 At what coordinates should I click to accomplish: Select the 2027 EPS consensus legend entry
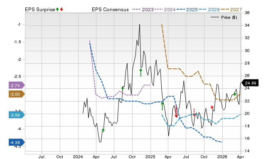pos(231,10)
